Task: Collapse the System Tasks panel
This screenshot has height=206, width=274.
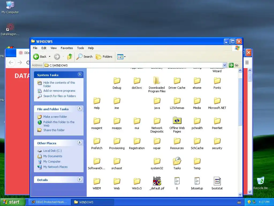Action: click(x=80, y=75)
